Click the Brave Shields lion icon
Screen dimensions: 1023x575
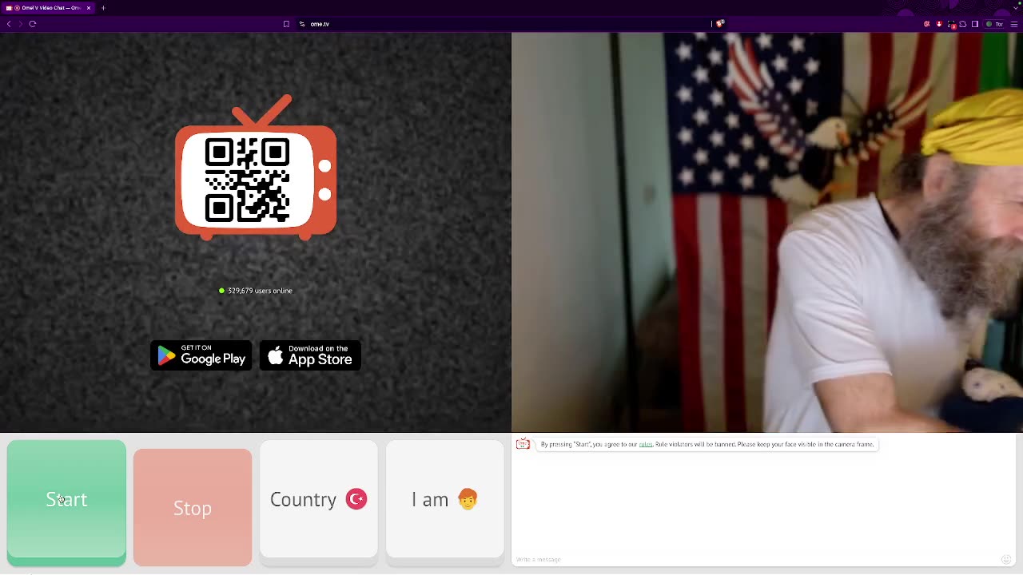coord(720,24)
